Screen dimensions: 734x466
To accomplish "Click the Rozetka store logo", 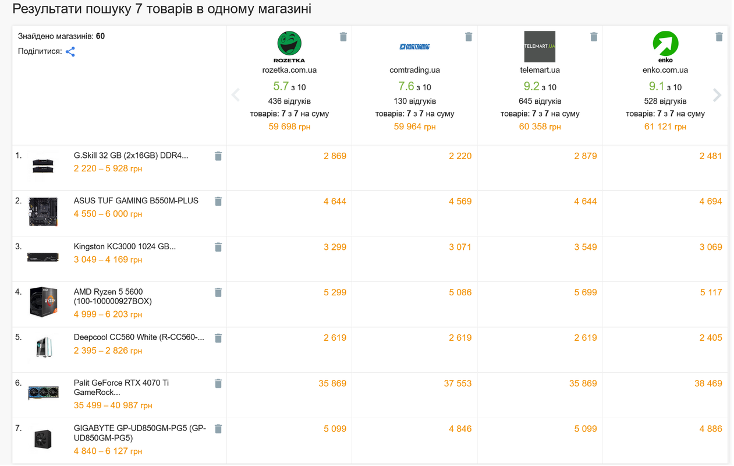I will tap(289, 47).
